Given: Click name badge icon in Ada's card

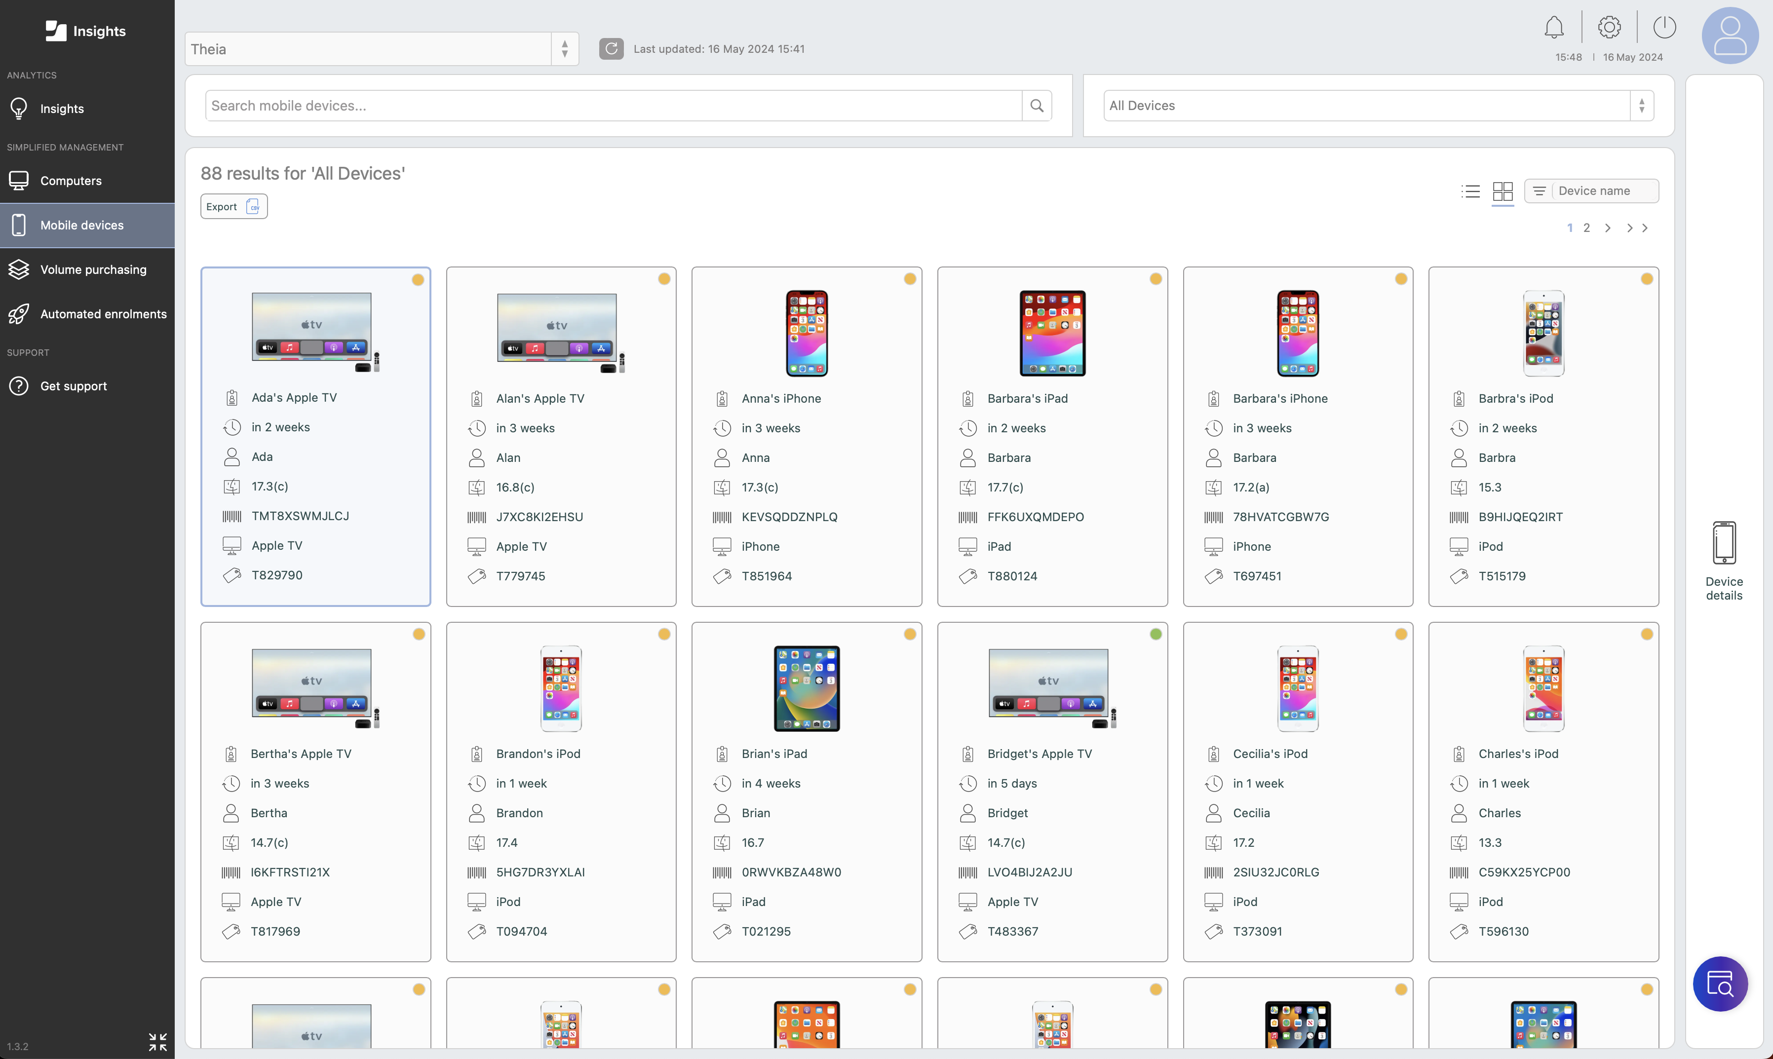Looking at the screenshot, I should (231, 397).
